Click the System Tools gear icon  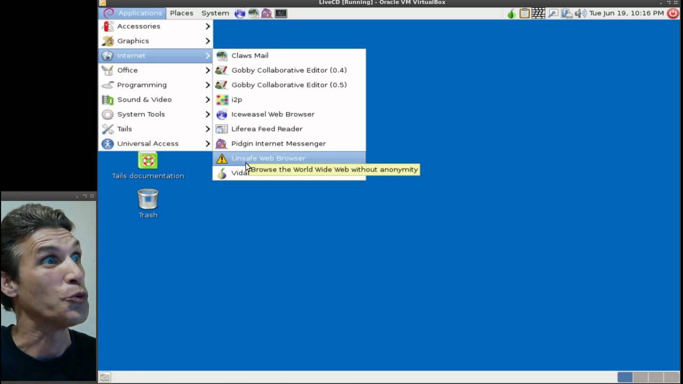point(108,114)
